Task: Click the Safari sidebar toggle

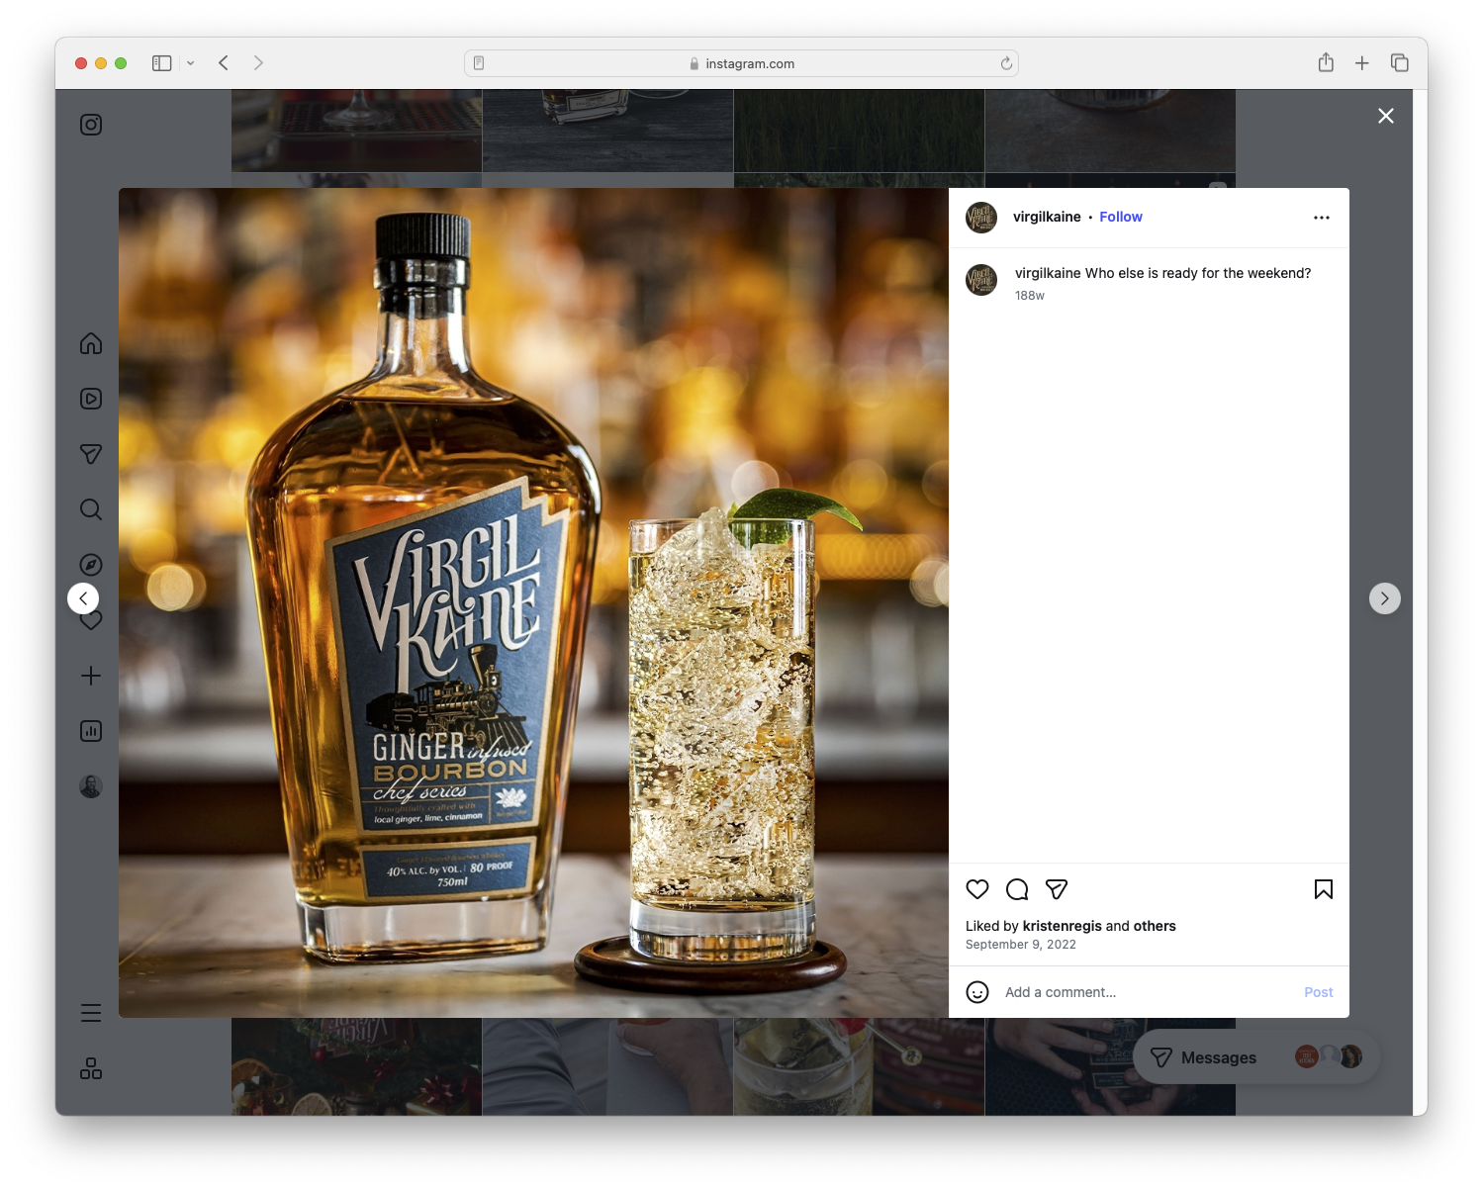Action: (162, 63)
